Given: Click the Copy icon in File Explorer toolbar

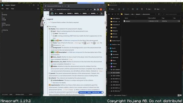Looking at the screenshot, I should 124,9.
